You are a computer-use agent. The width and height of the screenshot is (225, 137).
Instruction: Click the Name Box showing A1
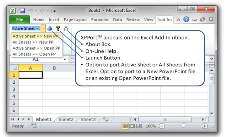tap(36, 59)
